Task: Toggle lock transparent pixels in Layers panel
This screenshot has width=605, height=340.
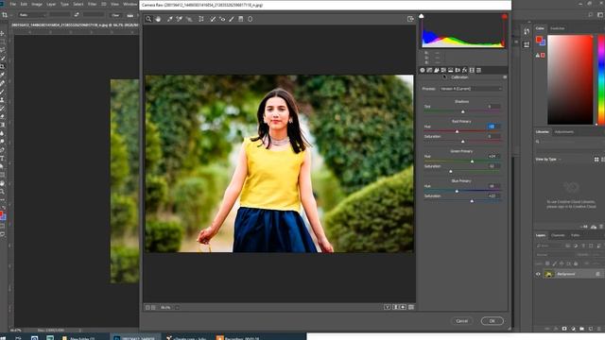Action: pyautogui.click(x=547, y=263)
